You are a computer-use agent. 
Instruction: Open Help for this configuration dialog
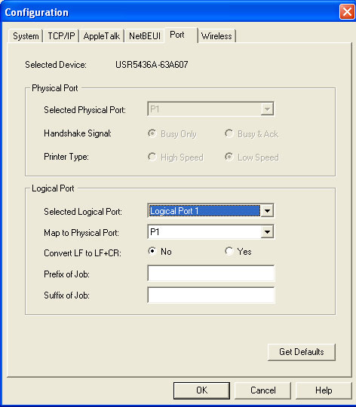[x=324, y=390]
